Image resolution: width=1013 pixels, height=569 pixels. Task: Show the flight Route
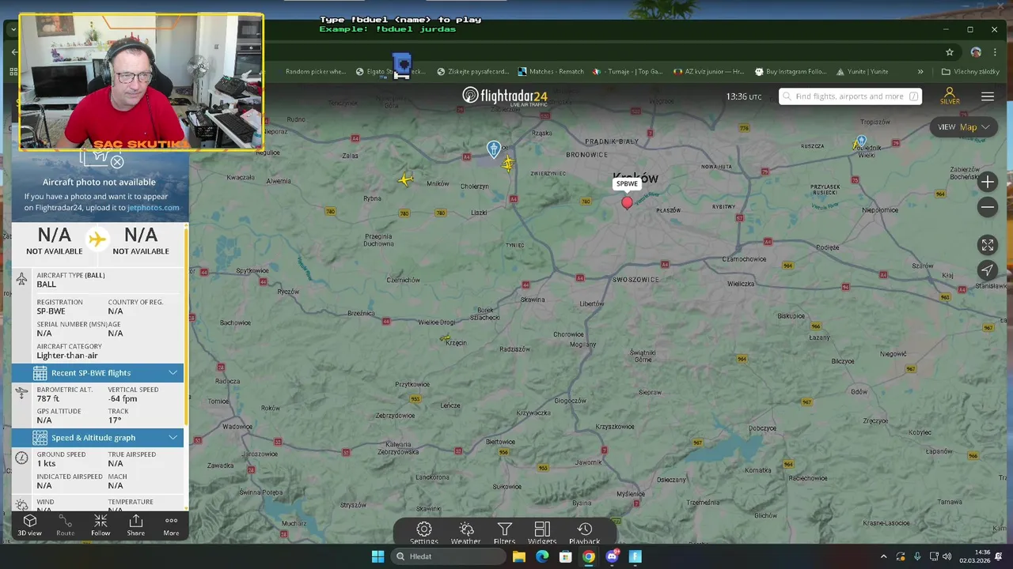(66, 526)
